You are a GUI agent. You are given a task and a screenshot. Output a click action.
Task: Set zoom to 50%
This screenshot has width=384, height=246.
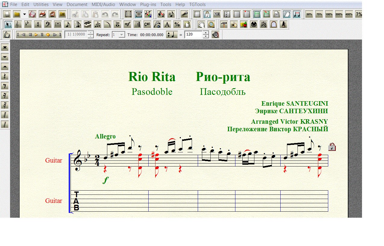309,14
